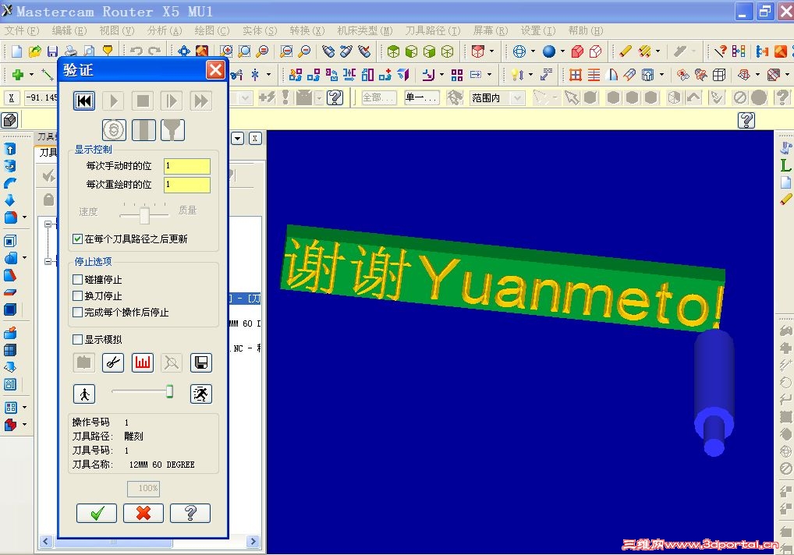This screenshot has width=794, height=555.
Task: Click the Open folder icon in the toolbar
Action: coord(34,51)
